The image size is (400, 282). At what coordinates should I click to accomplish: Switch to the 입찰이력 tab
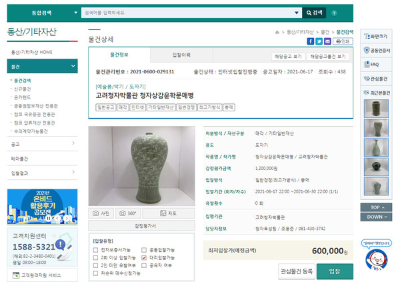(x=181, y=55)
